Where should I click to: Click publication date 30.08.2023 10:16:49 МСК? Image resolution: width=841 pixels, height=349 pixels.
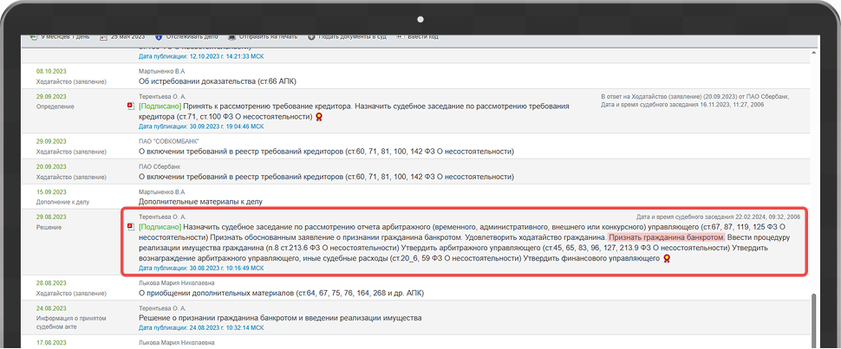click(x=200, y=268)
